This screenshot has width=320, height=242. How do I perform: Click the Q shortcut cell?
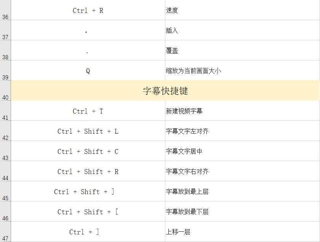click(88, 71)
